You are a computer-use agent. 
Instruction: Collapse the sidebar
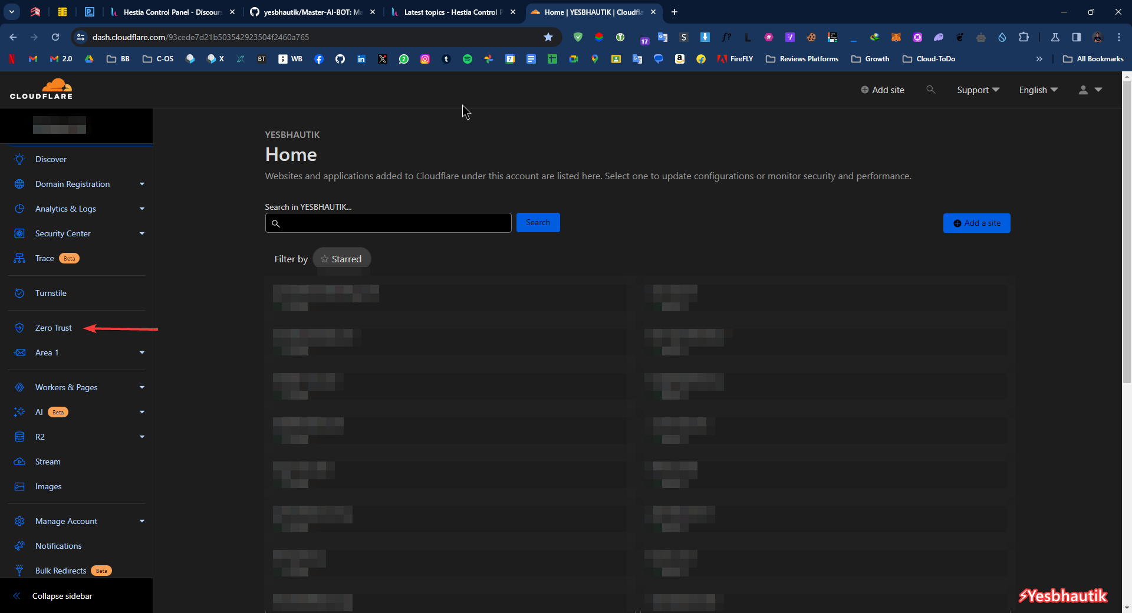pos(53,596)
